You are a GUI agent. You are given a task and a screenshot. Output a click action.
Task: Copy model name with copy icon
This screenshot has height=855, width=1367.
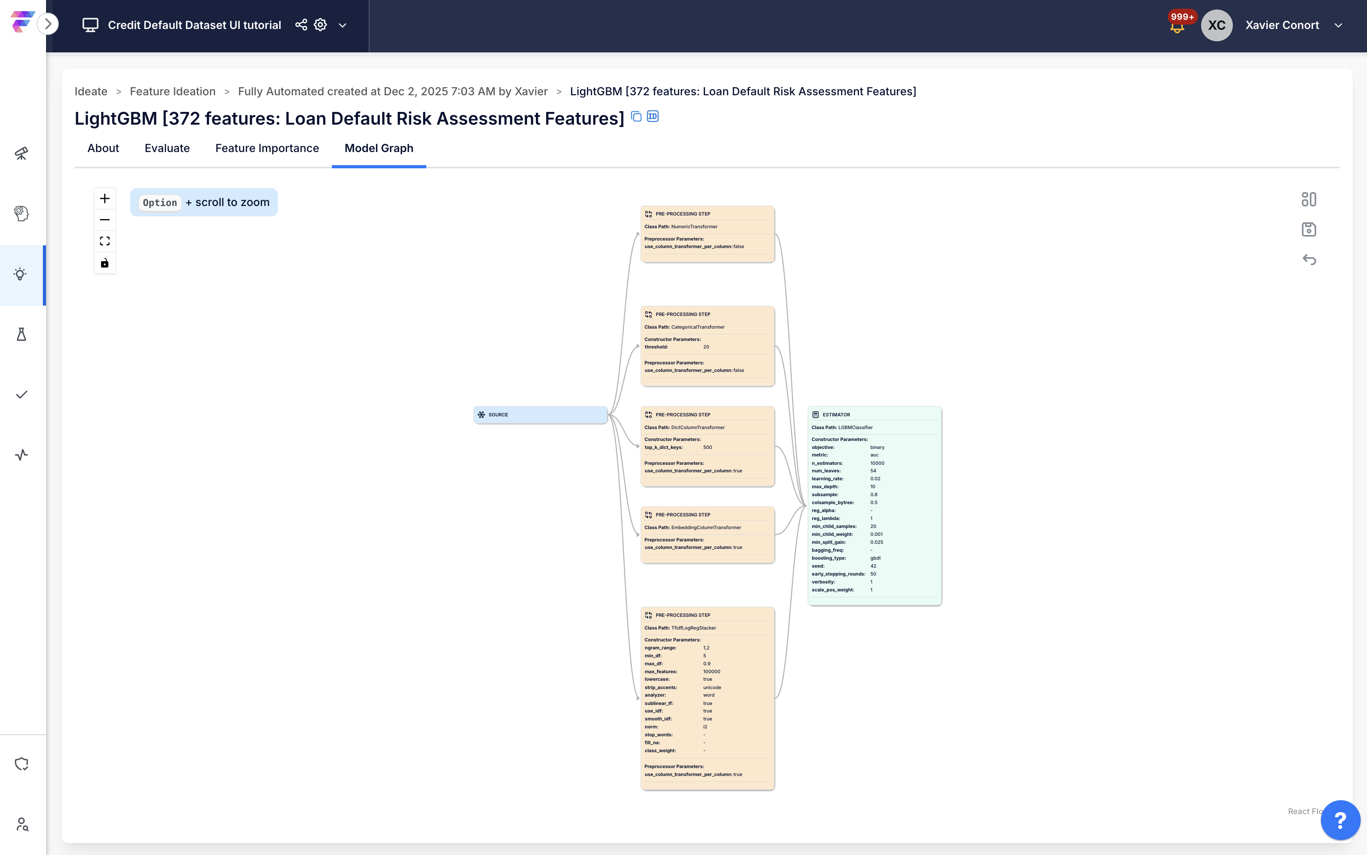point(636,116)
